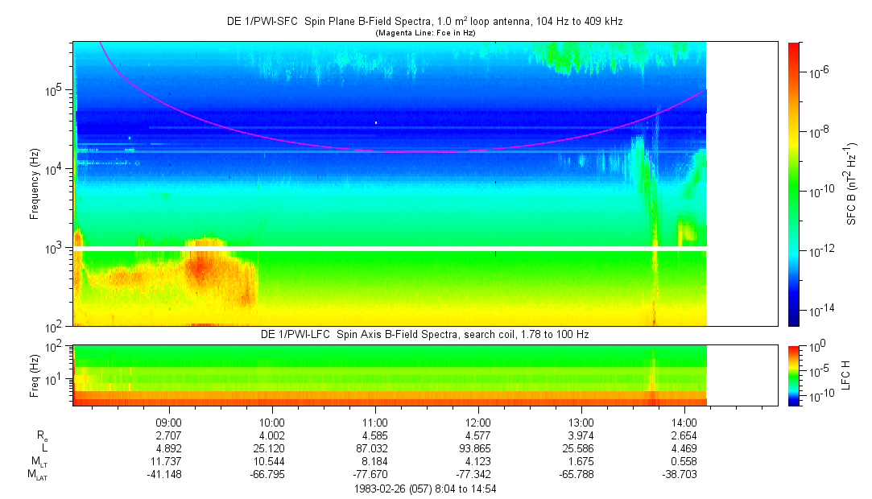
Task: Select the 11:00 time tick label
Action: pyautogui.click(x=375, y=422)
